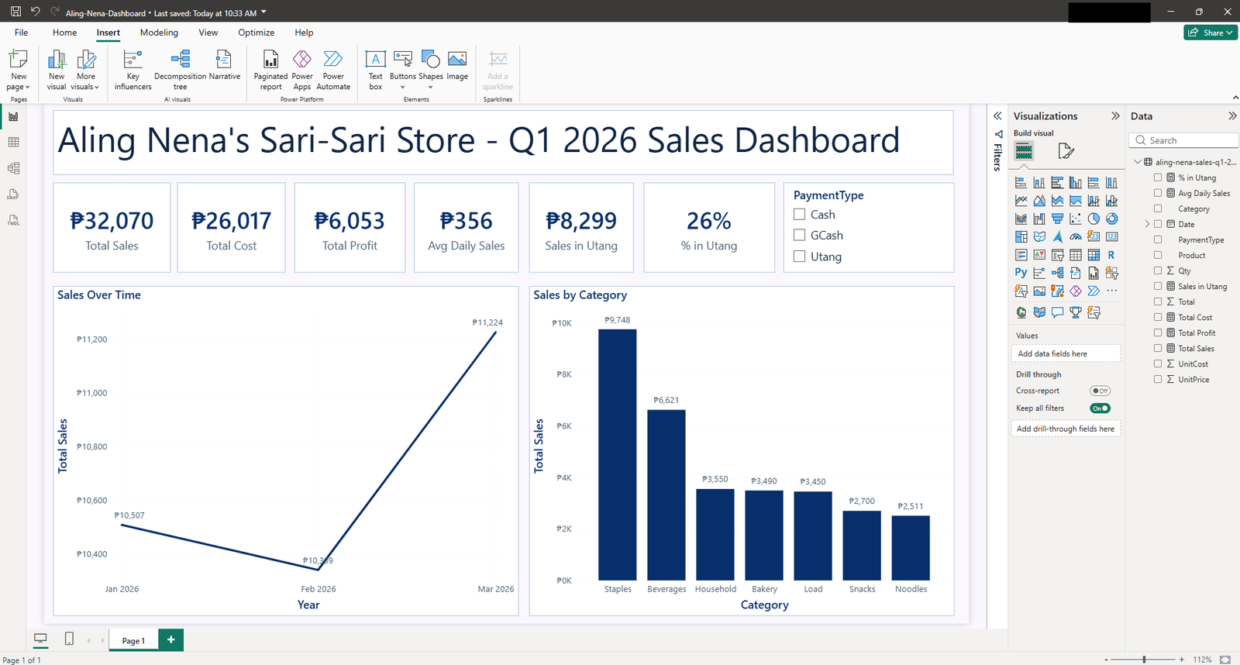Image resolution: width=1240 pixels, height=665 pixels.
Task: Collapse the Data pane
Action: tap(1232, 116)
